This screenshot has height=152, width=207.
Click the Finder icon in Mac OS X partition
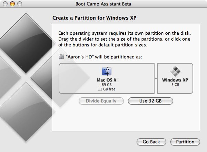(x=106, y=72)
